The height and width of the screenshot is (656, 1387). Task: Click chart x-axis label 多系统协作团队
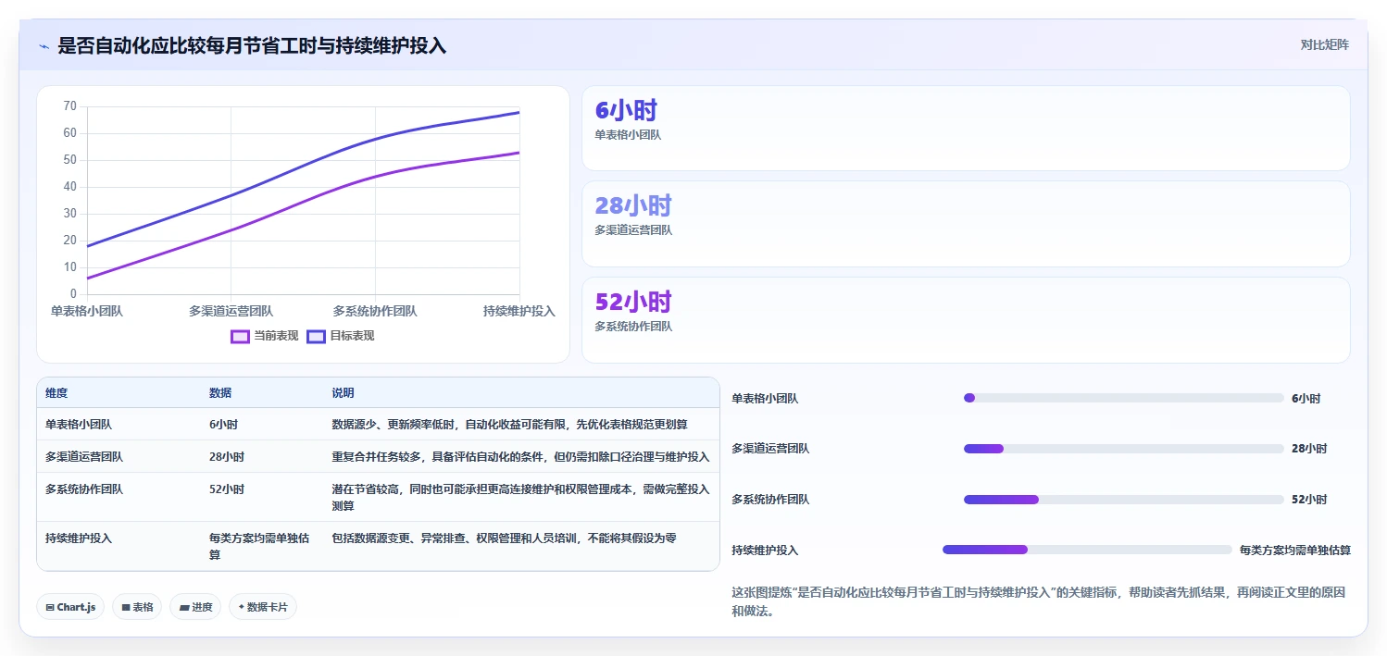click(375, 312)
